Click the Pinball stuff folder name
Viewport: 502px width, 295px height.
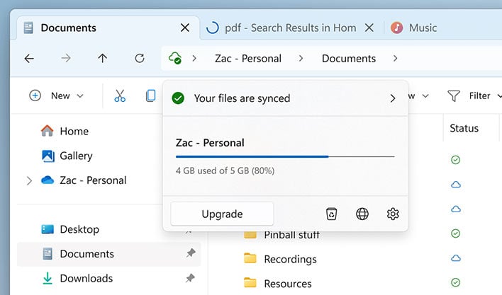coord(291,236)
